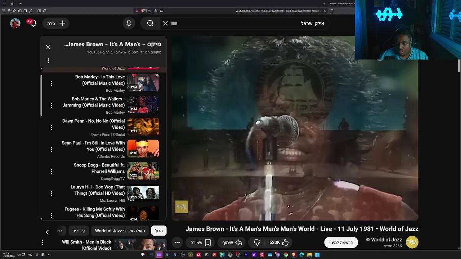461x259 pixels.
Task: Open Discord from taskbar
Action: [278, 255]
